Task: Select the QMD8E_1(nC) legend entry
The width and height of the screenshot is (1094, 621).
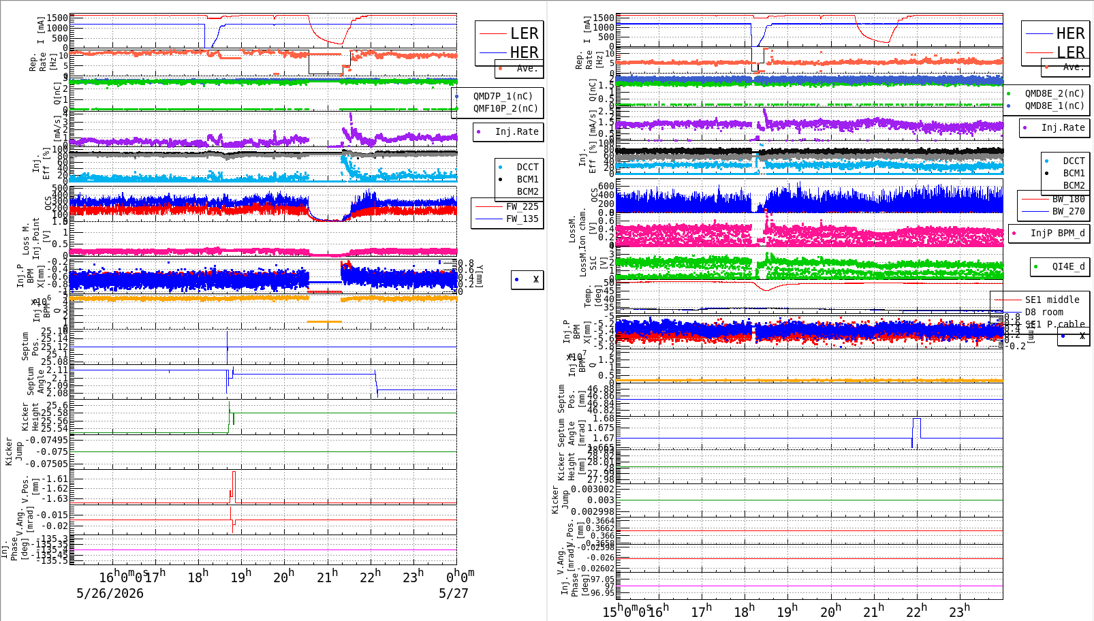Action: pos(1054,106)
